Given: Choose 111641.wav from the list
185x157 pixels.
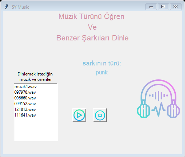Looking at the screenshot, I should [36, 115].
